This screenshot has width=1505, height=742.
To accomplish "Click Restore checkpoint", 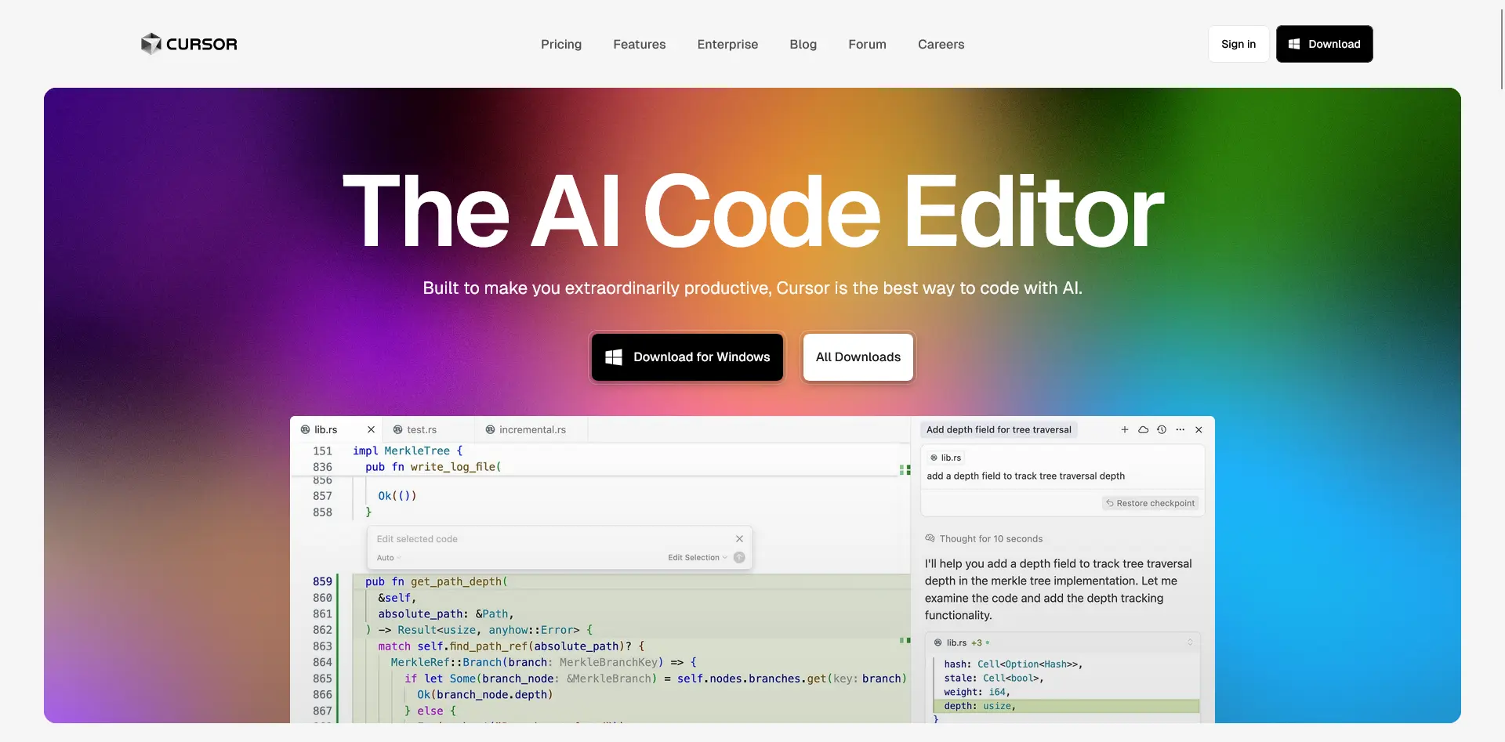I will (1150, 503).
